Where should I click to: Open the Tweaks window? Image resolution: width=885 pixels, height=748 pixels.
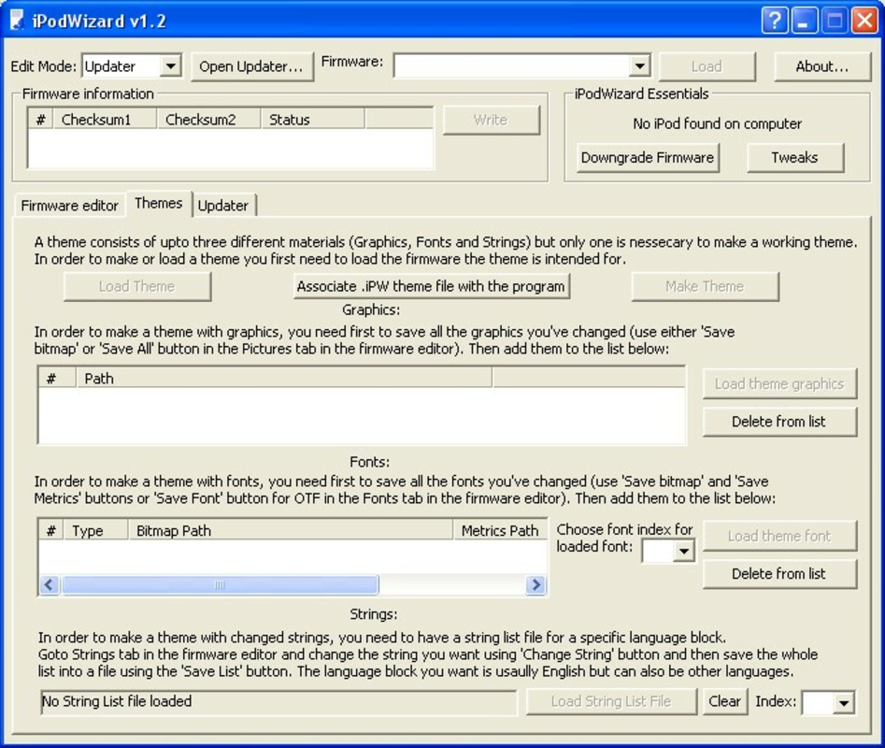point(795,157)
